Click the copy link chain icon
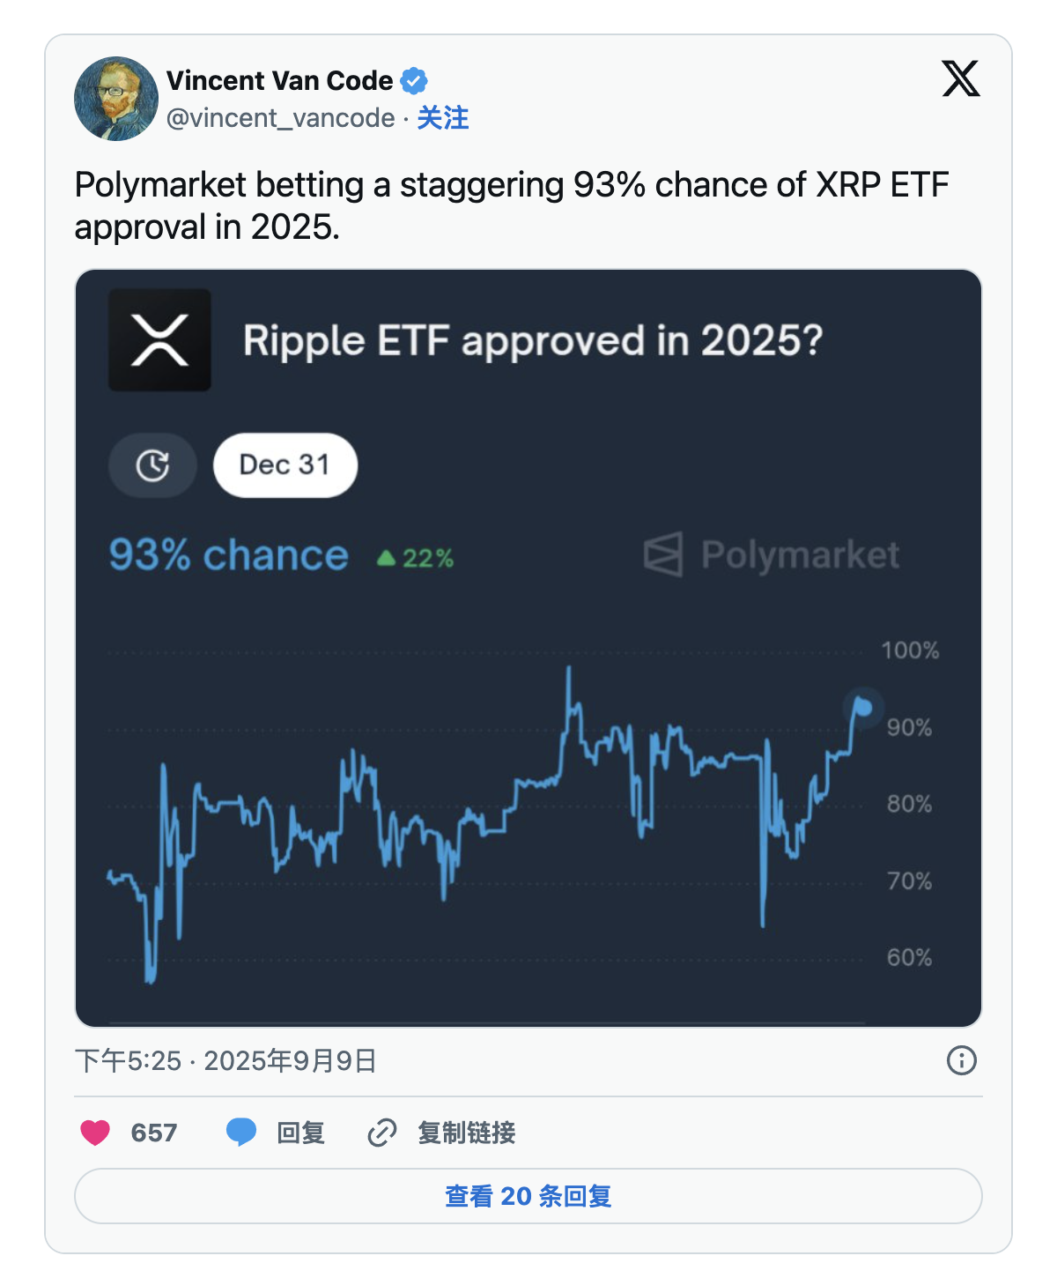Image resolution: width=1057 pixels, height=1278 pixels. (381, 1133)
